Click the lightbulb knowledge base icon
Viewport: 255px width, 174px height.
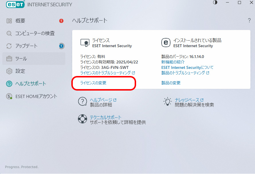[x=167, y=102]
